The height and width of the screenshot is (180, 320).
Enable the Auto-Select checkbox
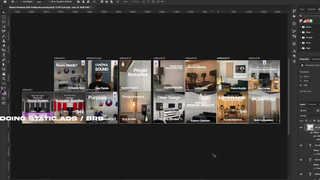click(21, 2)
